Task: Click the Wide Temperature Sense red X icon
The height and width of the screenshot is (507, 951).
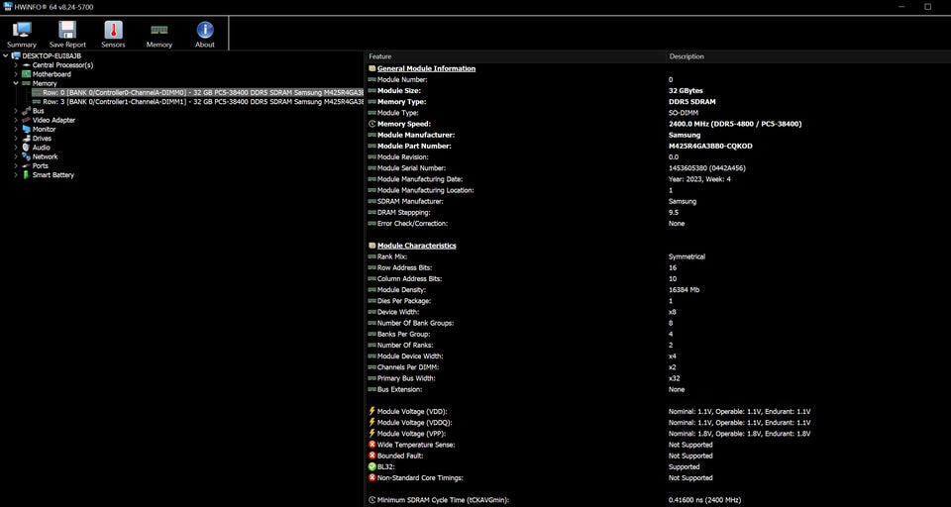Action: pos(371,445)
